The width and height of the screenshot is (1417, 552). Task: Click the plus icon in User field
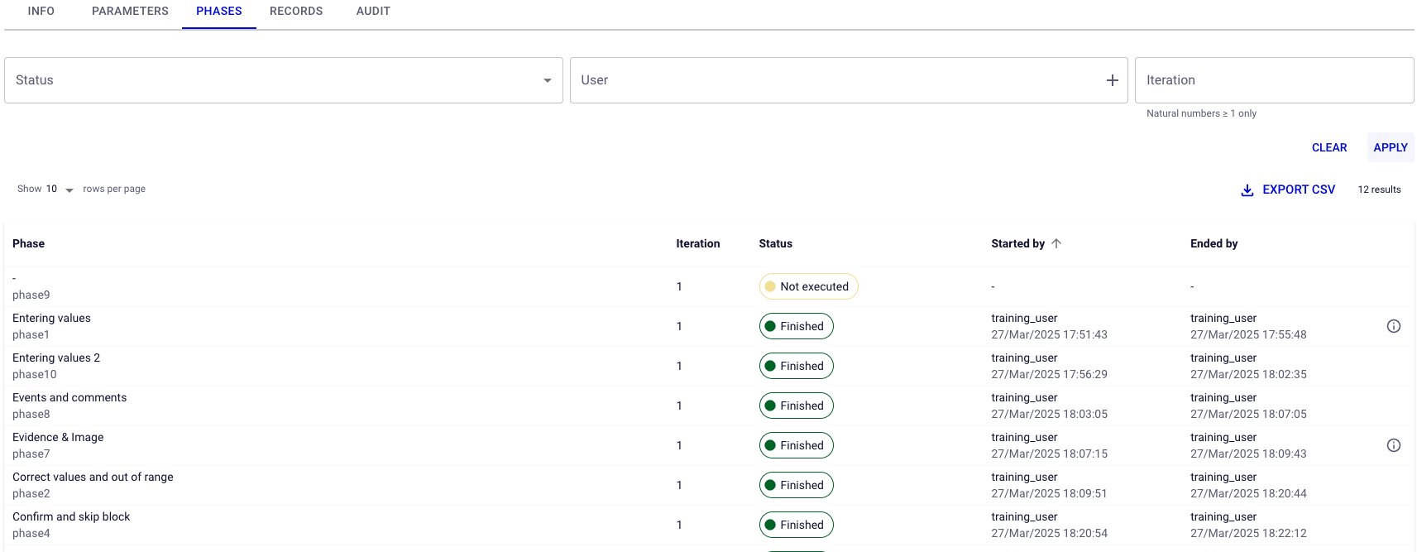(1112, 80)
